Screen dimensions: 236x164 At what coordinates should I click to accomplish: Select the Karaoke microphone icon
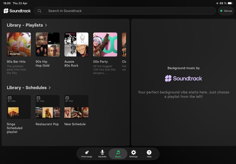(102, 152)
